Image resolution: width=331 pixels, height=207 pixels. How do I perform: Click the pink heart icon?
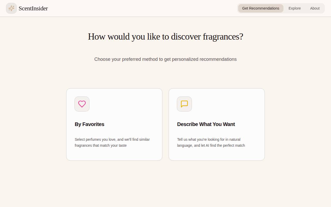[82, 104]
